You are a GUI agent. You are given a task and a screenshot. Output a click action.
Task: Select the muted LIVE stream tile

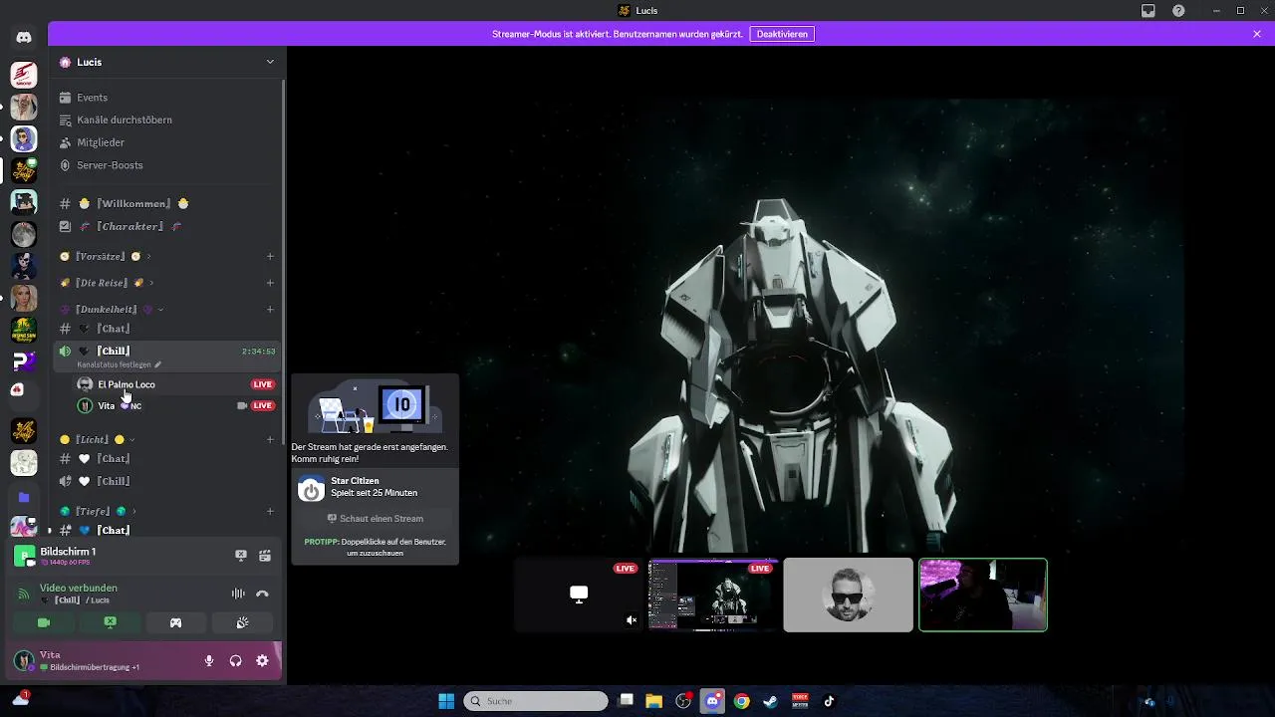(x=579, y=595)
